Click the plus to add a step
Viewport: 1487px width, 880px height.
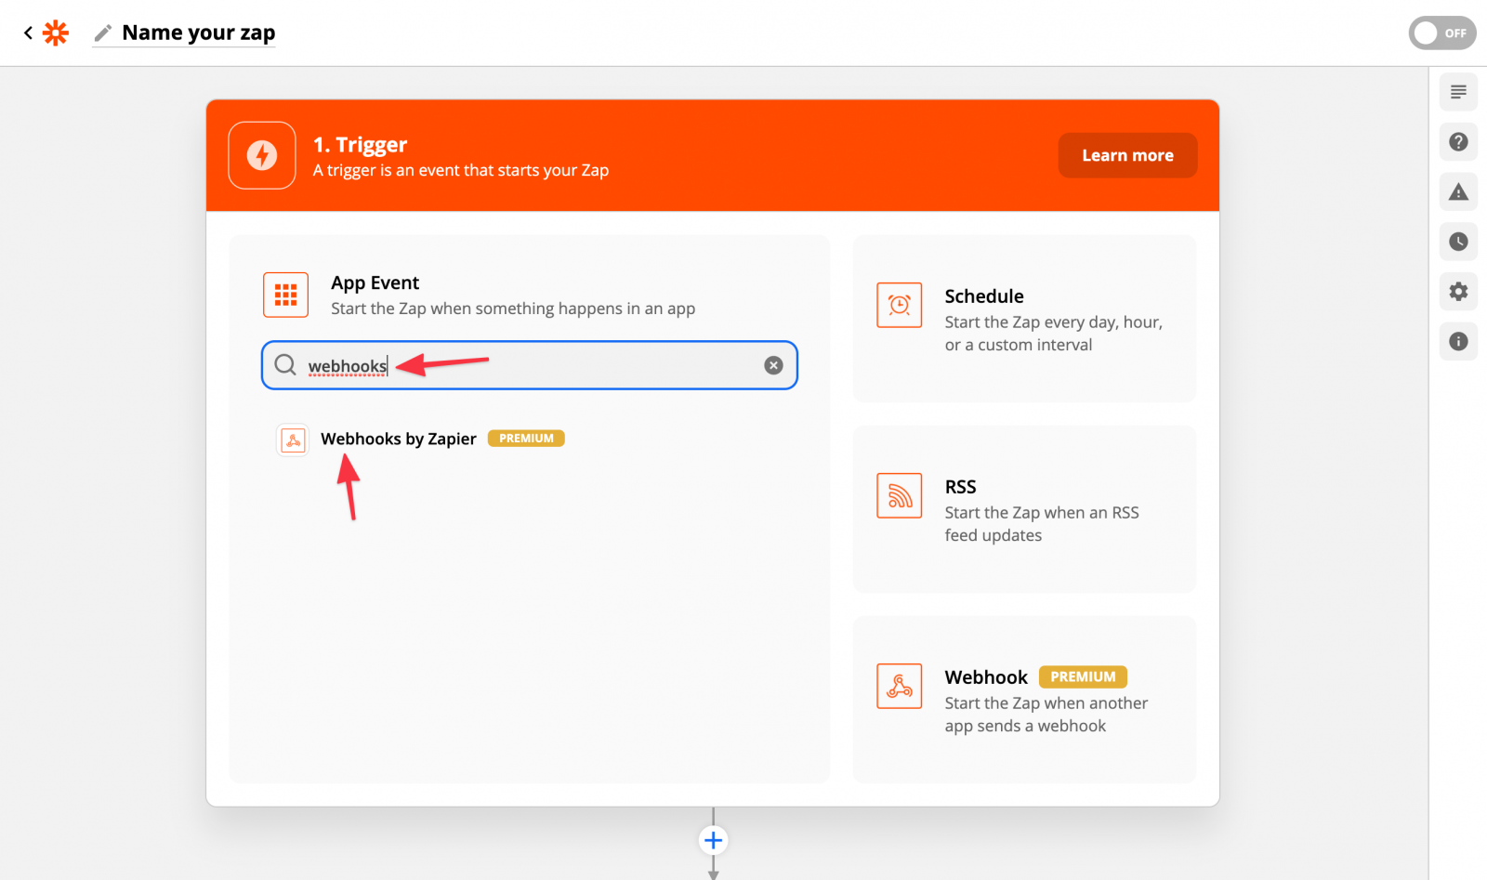(x=713, y=839)
